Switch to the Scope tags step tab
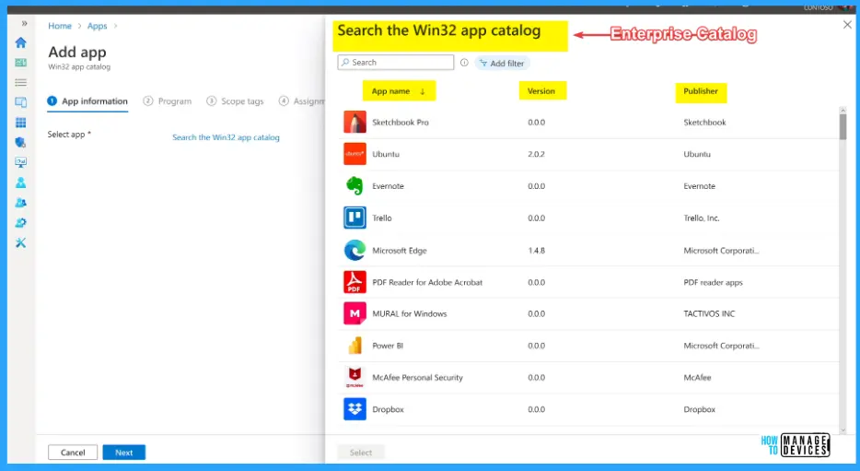The image size is (860, 471). 236,101
